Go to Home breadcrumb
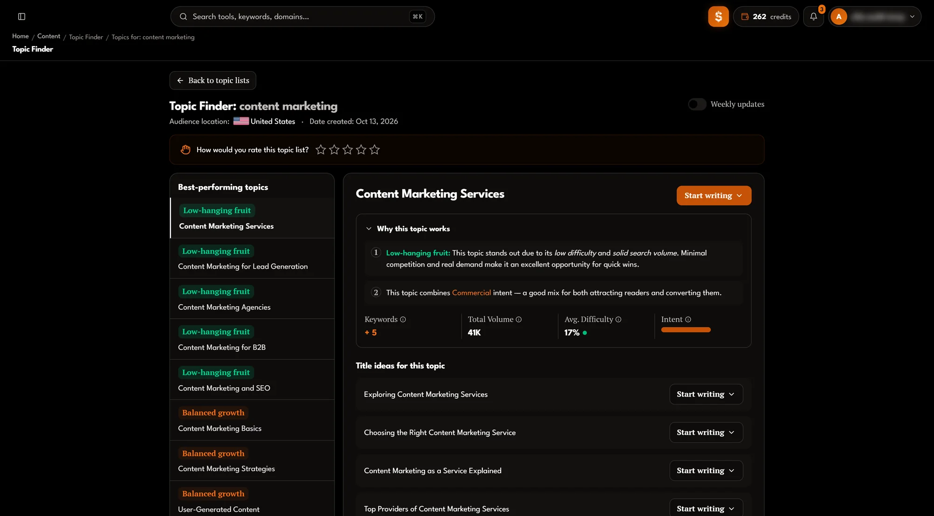The image size is (934, 516). (x=21, y=36)
